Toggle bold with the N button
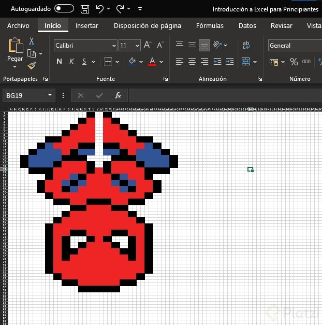This screenshot has height=325, width=322. 59,61
